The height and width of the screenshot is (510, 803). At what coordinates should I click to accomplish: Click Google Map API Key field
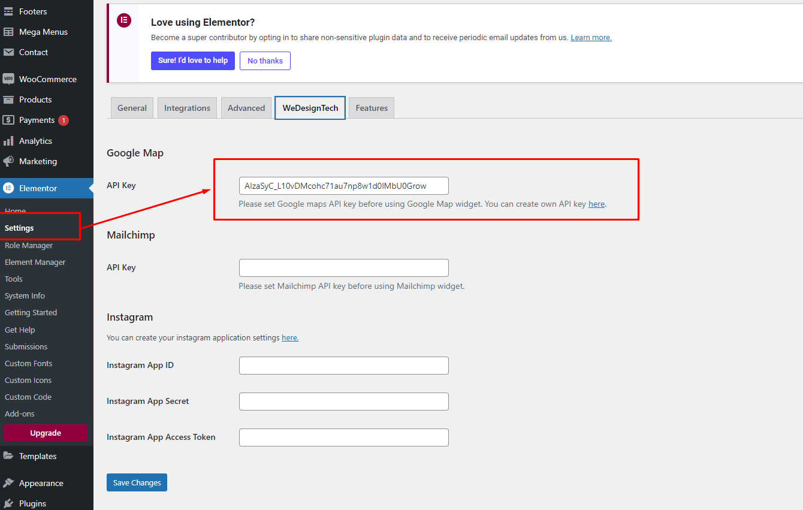344,186
